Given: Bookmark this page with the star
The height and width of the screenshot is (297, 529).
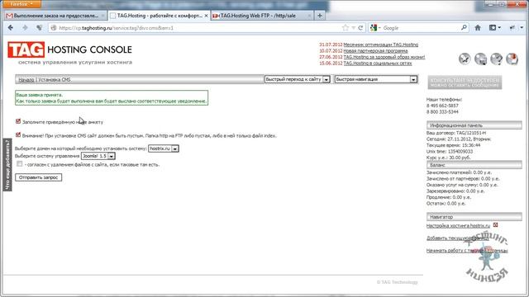Looking at the screenshot, I should point(346,28).
